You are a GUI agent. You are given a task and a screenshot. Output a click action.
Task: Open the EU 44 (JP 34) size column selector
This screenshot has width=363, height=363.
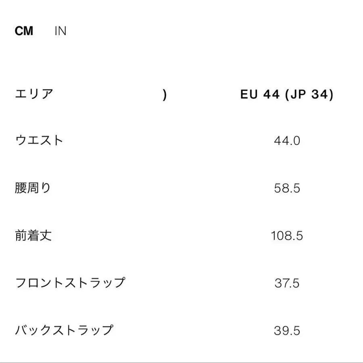(287, 95)
